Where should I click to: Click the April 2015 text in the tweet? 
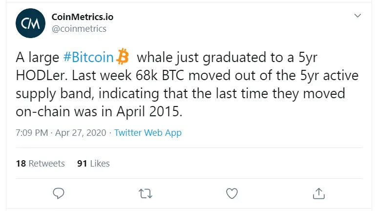(x=149, y=111)
